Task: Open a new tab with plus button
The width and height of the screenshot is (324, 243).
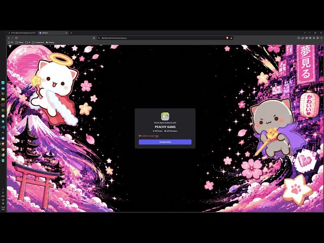Action: click(71, 33)
